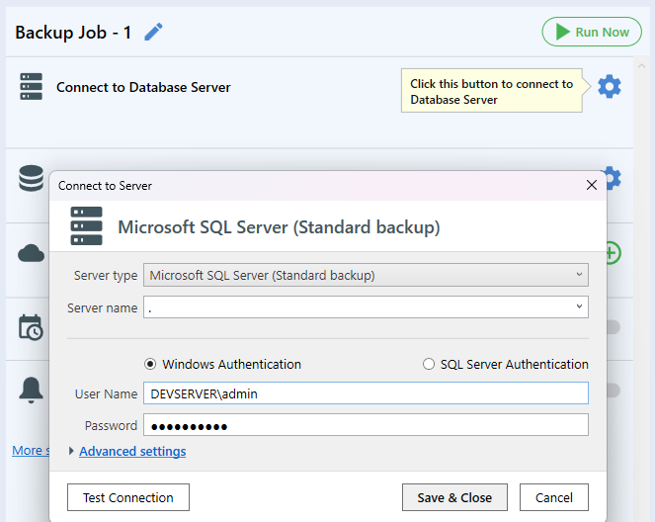Viewport: 655px width, 522px height.
Task: Cancel the connection dialog
Action: [554, 497]
